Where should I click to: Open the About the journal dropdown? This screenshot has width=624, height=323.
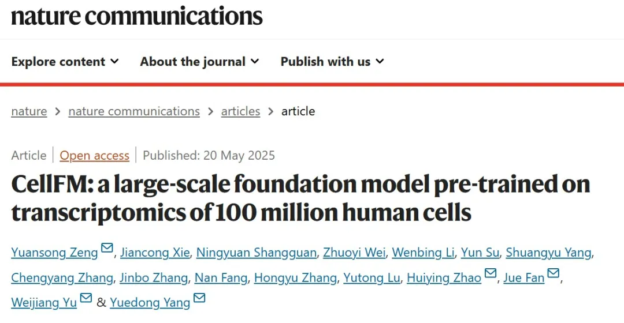199,62
